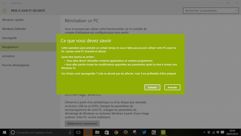This screenshot has height=136, width=241.
Task: Switch to Settings app taskbar icon
Action: point(163,133)
